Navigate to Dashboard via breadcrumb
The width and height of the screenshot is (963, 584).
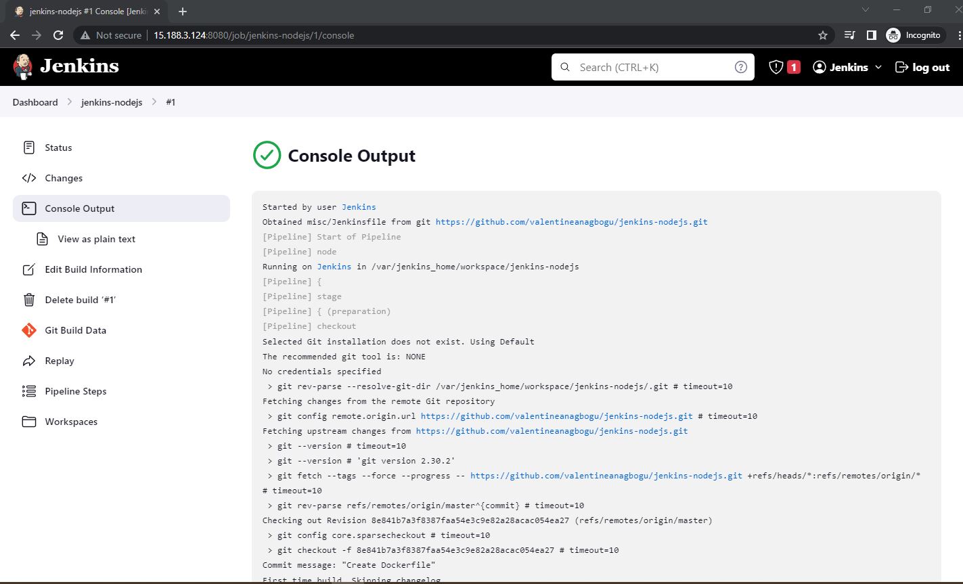coord(35,102)
